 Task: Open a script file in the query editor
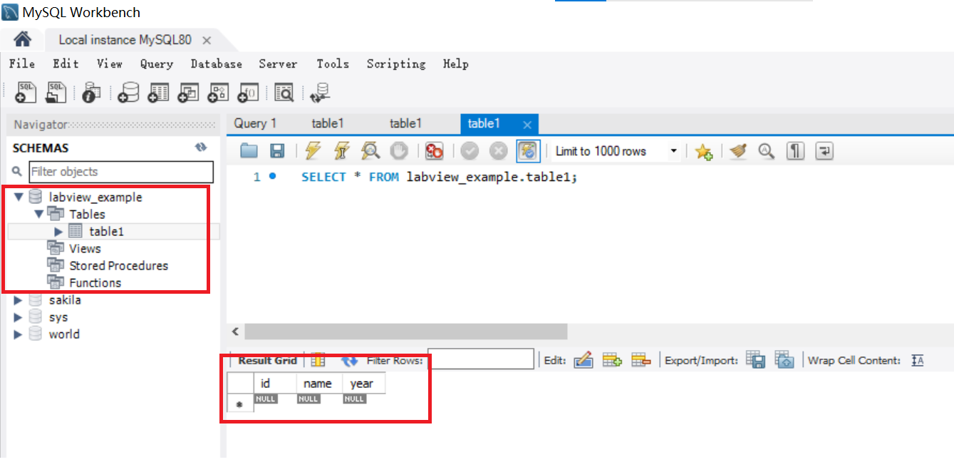[x=249, y=150]
